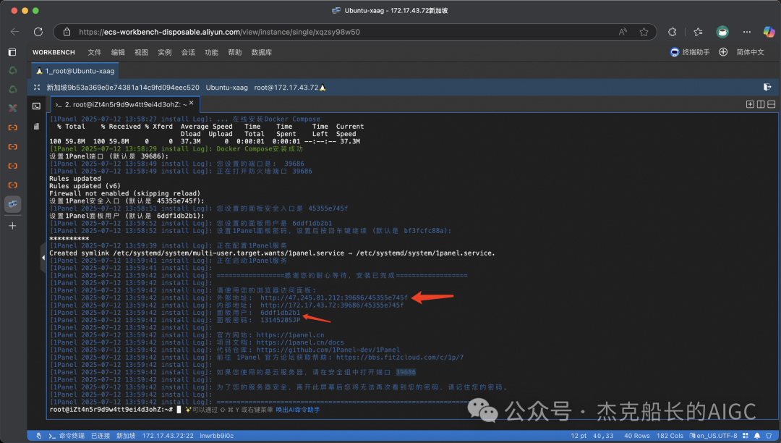
Task: View site info via the lock icon
Action: (x=67, y=32)
